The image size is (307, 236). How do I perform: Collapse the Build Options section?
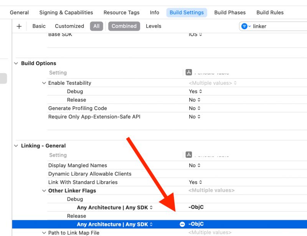click(x=15, y=63)
